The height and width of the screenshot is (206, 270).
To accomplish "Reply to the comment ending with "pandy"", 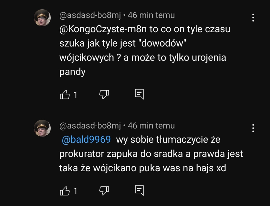I will tap(139, 94).
